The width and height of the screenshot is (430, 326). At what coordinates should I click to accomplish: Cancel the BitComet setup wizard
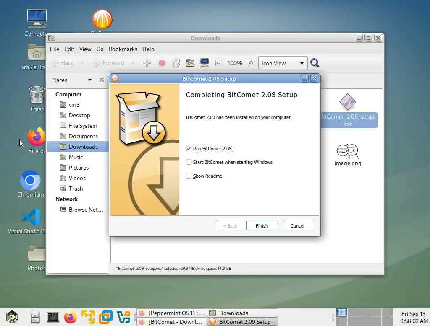pos(298,226)
